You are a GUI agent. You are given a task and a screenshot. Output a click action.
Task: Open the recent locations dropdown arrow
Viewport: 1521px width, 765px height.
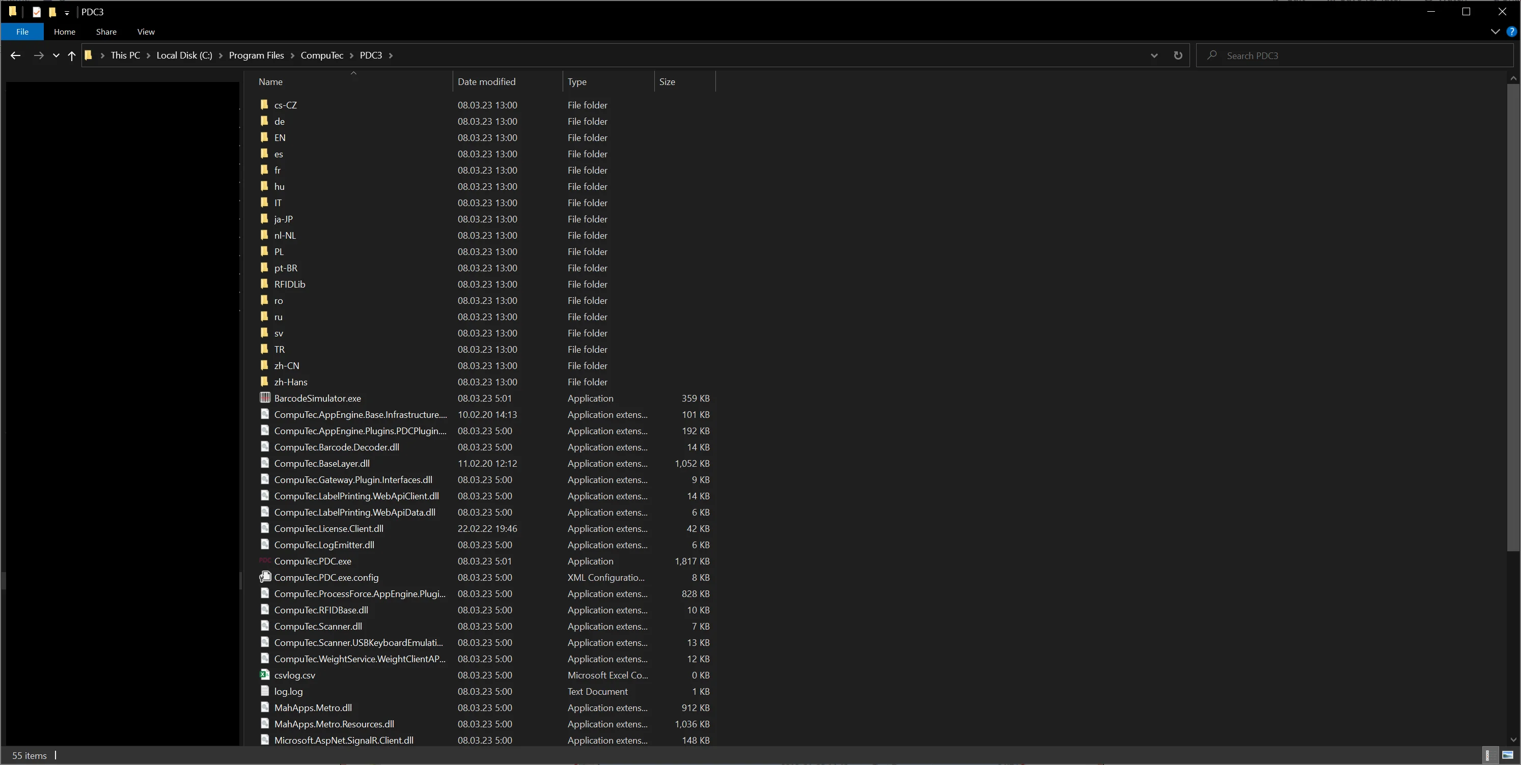[x=56, y=55]
